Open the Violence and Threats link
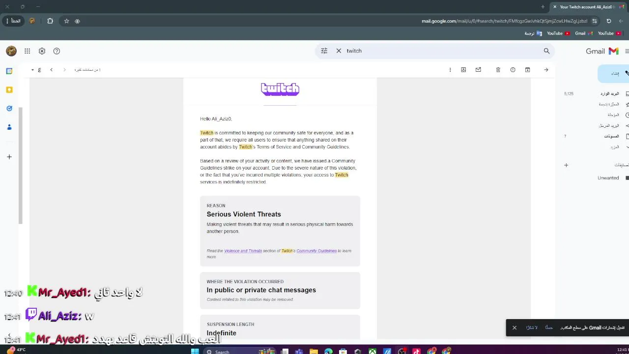The height and width of the screenshot is (354, 629). tap(243, 251)
